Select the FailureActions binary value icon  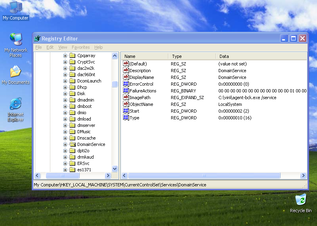126,91
